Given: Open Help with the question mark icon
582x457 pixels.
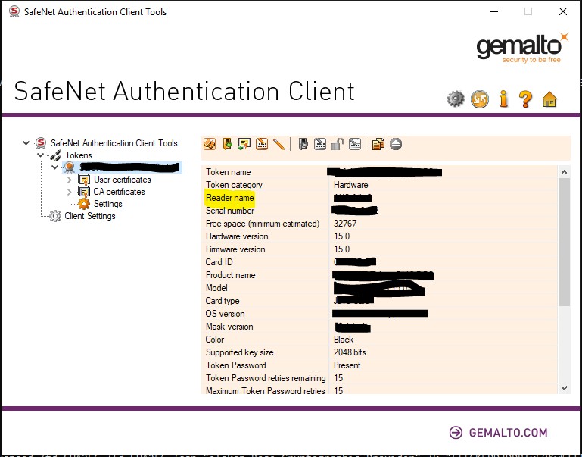Looking at the screenshot, I should [525, 99].
